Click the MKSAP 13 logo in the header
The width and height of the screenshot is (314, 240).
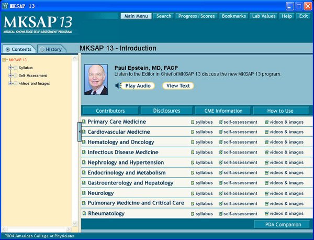(38, 24)
